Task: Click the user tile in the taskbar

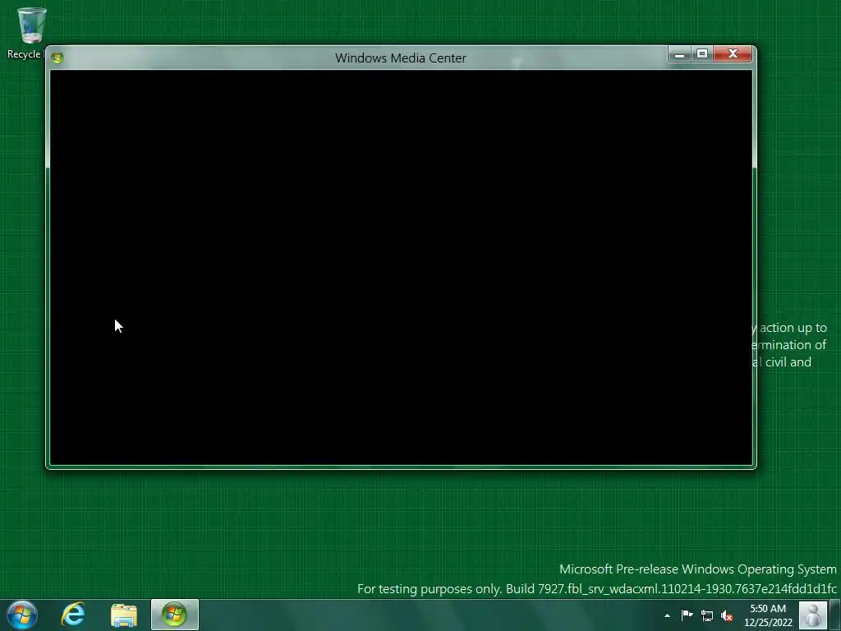Action: tap(813, 615)
